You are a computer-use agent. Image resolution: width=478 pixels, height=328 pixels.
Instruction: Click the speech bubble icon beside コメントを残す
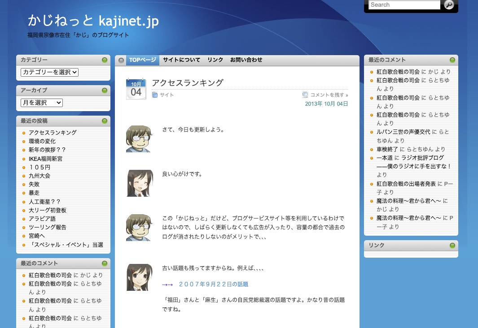305,95
